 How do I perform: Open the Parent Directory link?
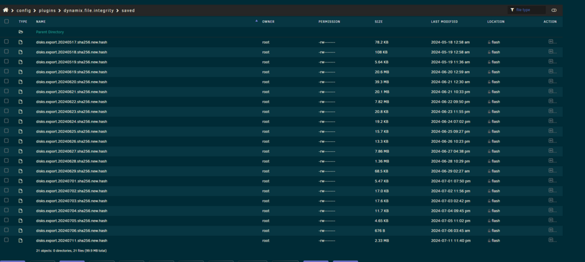click(x=50, y=32)
